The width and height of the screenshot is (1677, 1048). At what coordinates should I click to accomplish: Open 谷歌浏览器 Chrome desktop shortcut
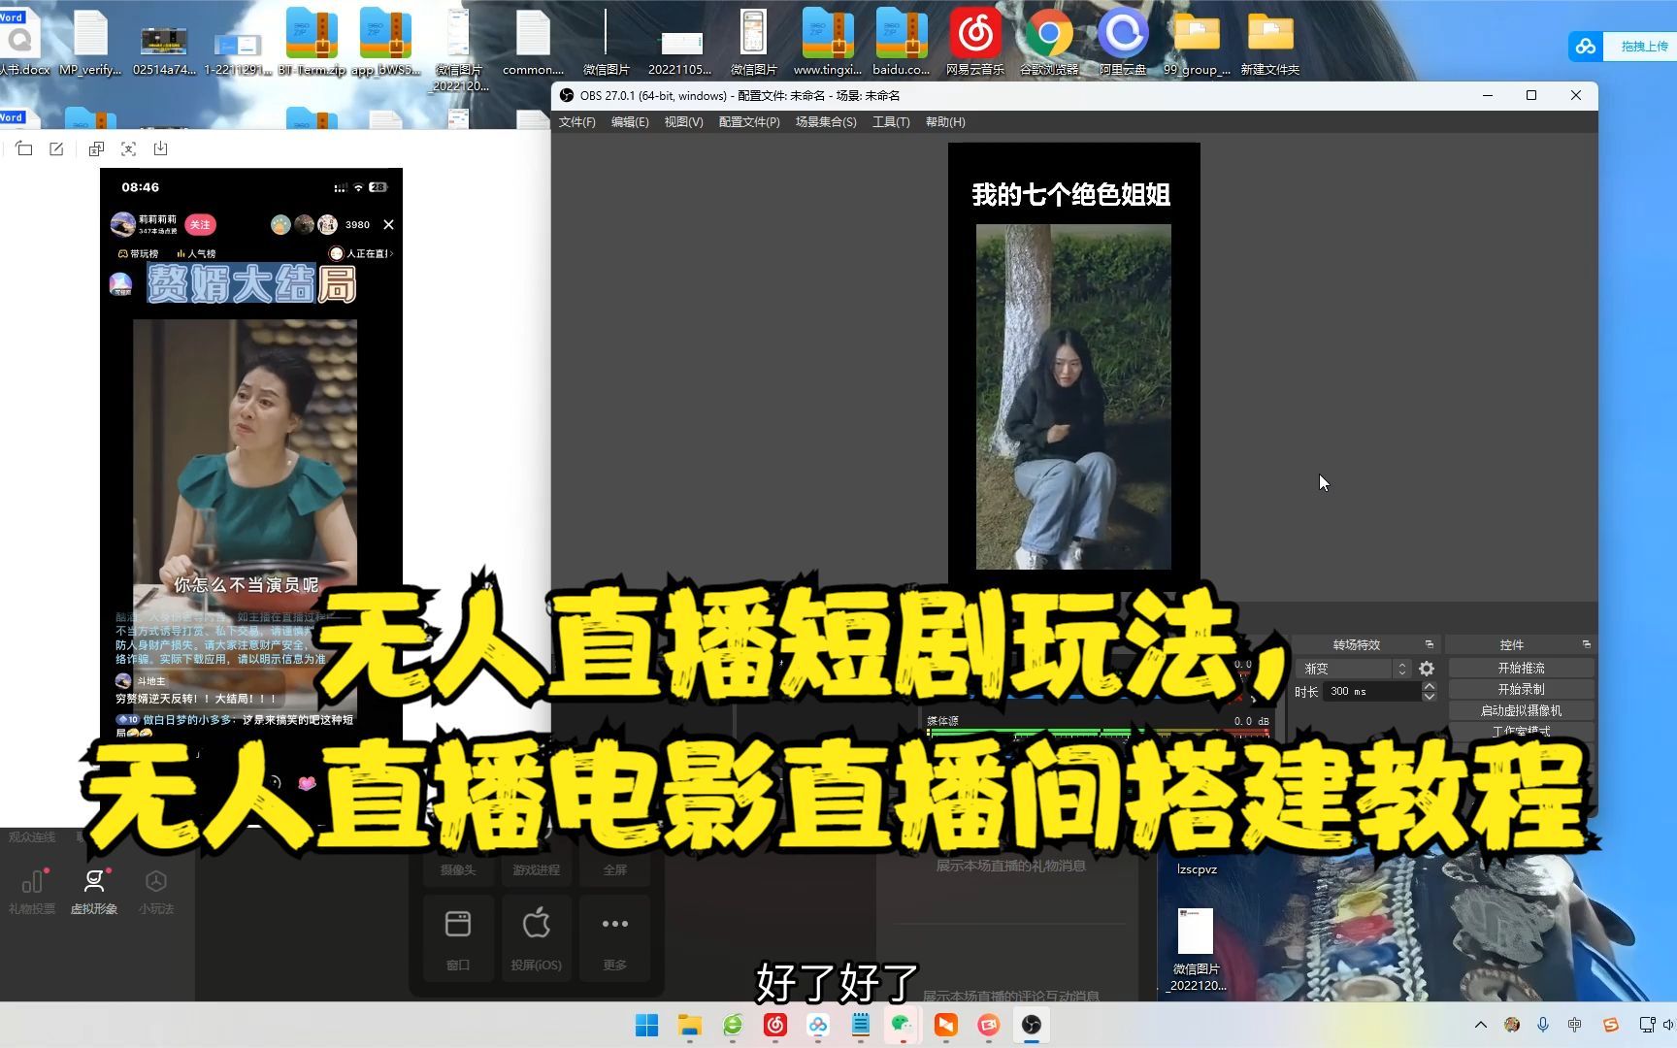pos(1049,41)
